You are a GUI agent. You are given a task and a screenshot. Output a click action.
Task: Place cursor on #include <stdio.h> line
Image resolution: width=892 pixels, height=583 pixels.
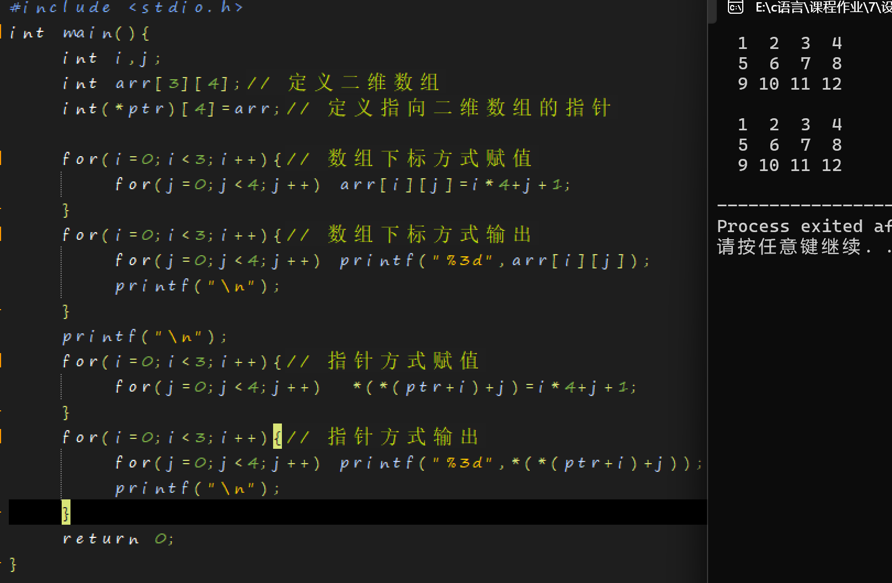pyautogui.click(x=126, y=8)
